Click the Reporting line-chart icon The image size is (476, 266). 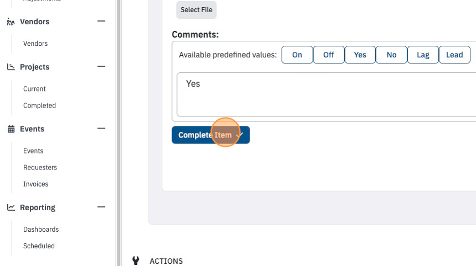click(x=11, y=208)
